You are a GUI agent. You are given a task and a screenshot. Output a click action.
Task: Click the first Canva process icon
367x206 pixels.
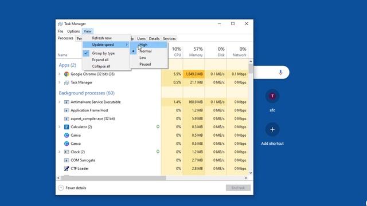[x=67, y=135]
